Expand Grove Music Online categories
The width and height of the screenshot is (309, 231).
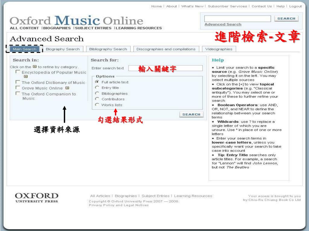[67, 88]
